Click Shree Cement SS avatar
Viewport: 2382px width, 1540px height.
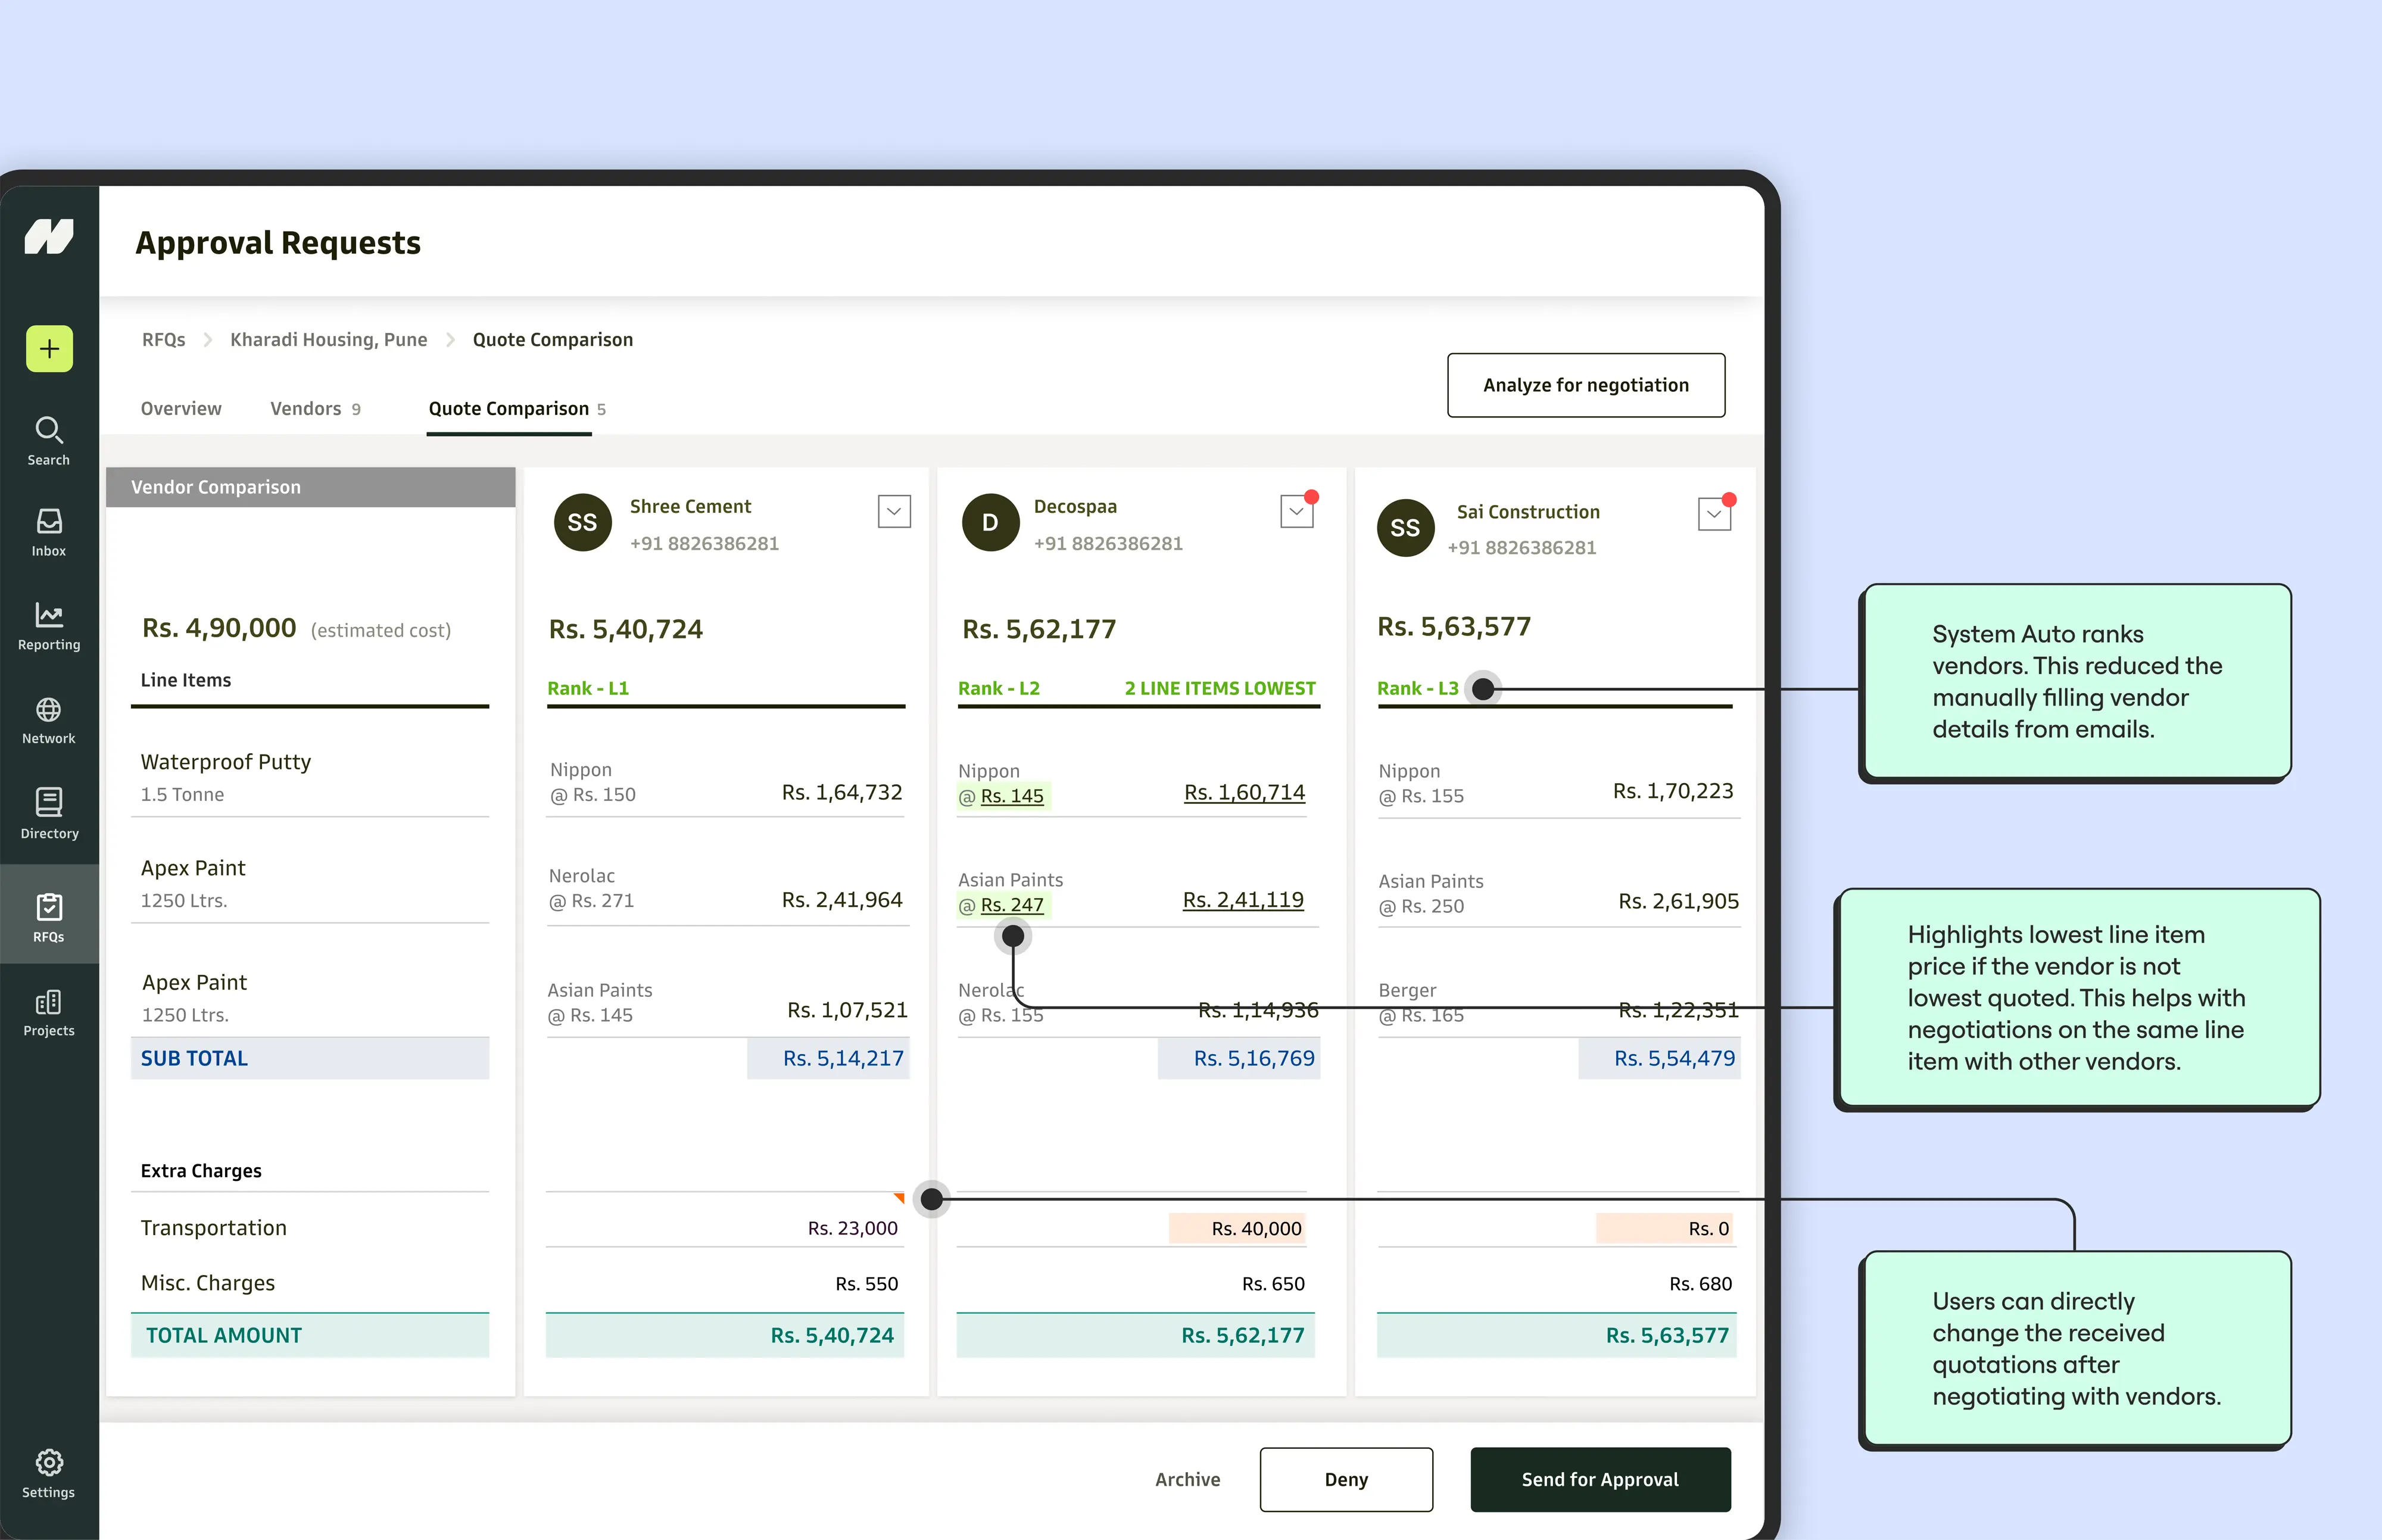click(583, 522)
